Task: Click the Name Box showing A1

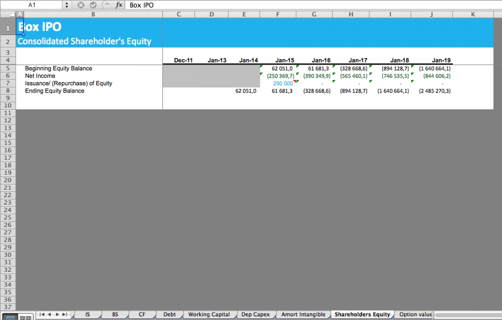Action: point(31,5)
